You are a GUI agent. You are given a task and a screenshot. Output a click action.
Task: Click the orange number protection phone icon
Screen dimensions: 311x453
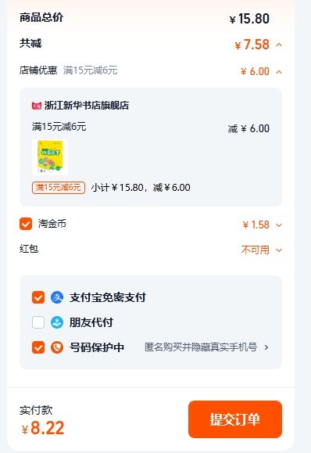(x=57, y=347)
